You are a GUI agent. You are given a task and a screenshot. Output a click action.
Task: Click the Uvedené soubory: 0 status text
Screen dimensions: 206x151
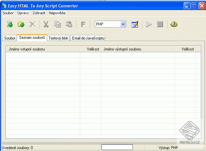(x=17, y=148)
